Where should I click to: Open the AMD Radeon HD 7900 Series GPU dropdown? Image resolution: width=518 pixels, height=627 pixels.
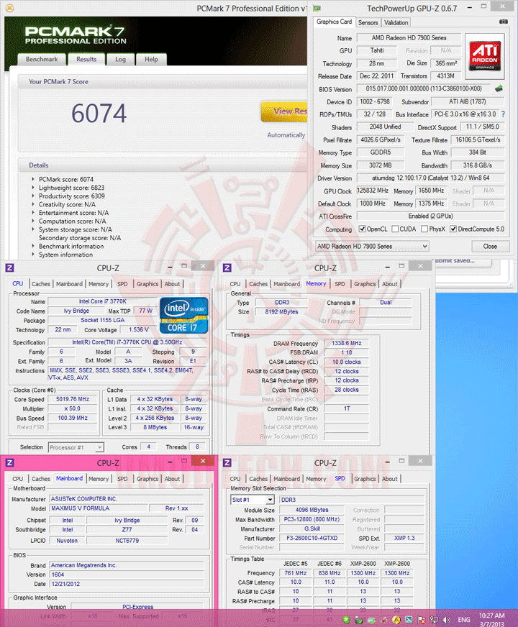[x=372, y=247]
